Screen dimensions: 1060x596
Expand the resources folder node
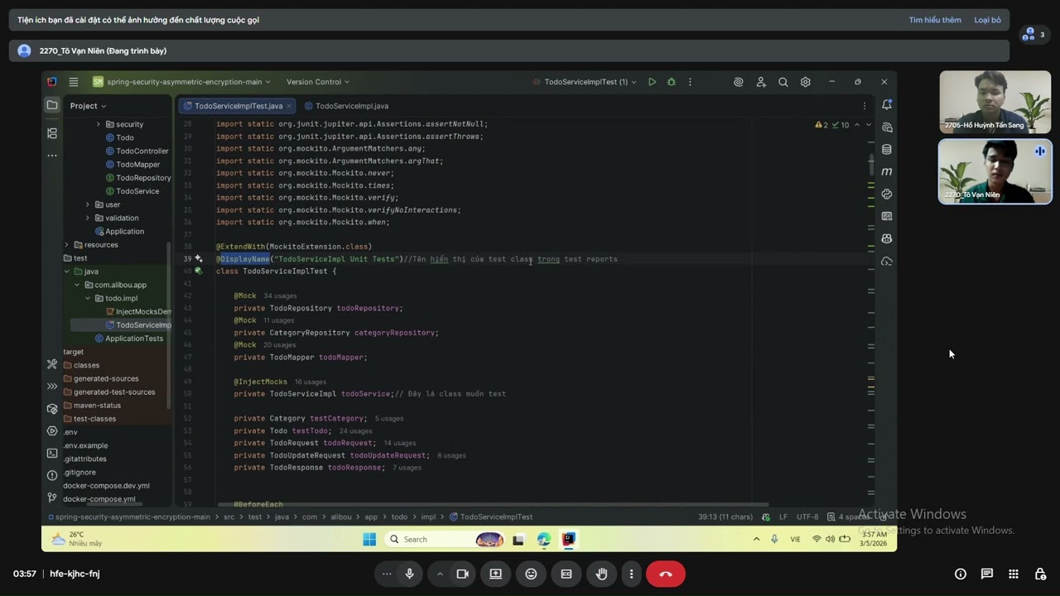67,245
